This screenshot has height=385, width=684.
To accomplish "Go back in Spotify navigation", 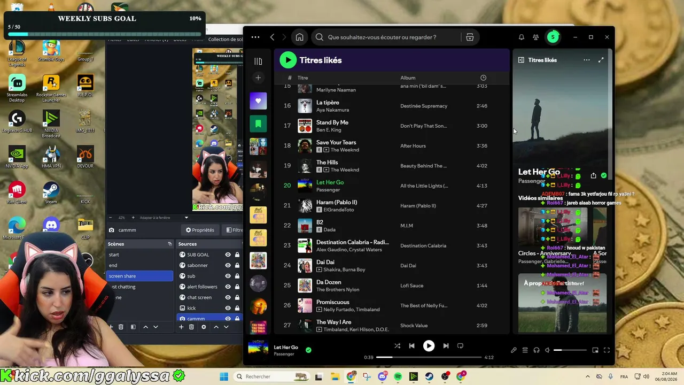I will click(273, 37).
